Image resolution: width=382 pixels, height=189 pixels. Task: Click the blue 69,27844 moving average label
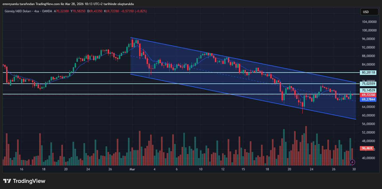pos(368,99)
